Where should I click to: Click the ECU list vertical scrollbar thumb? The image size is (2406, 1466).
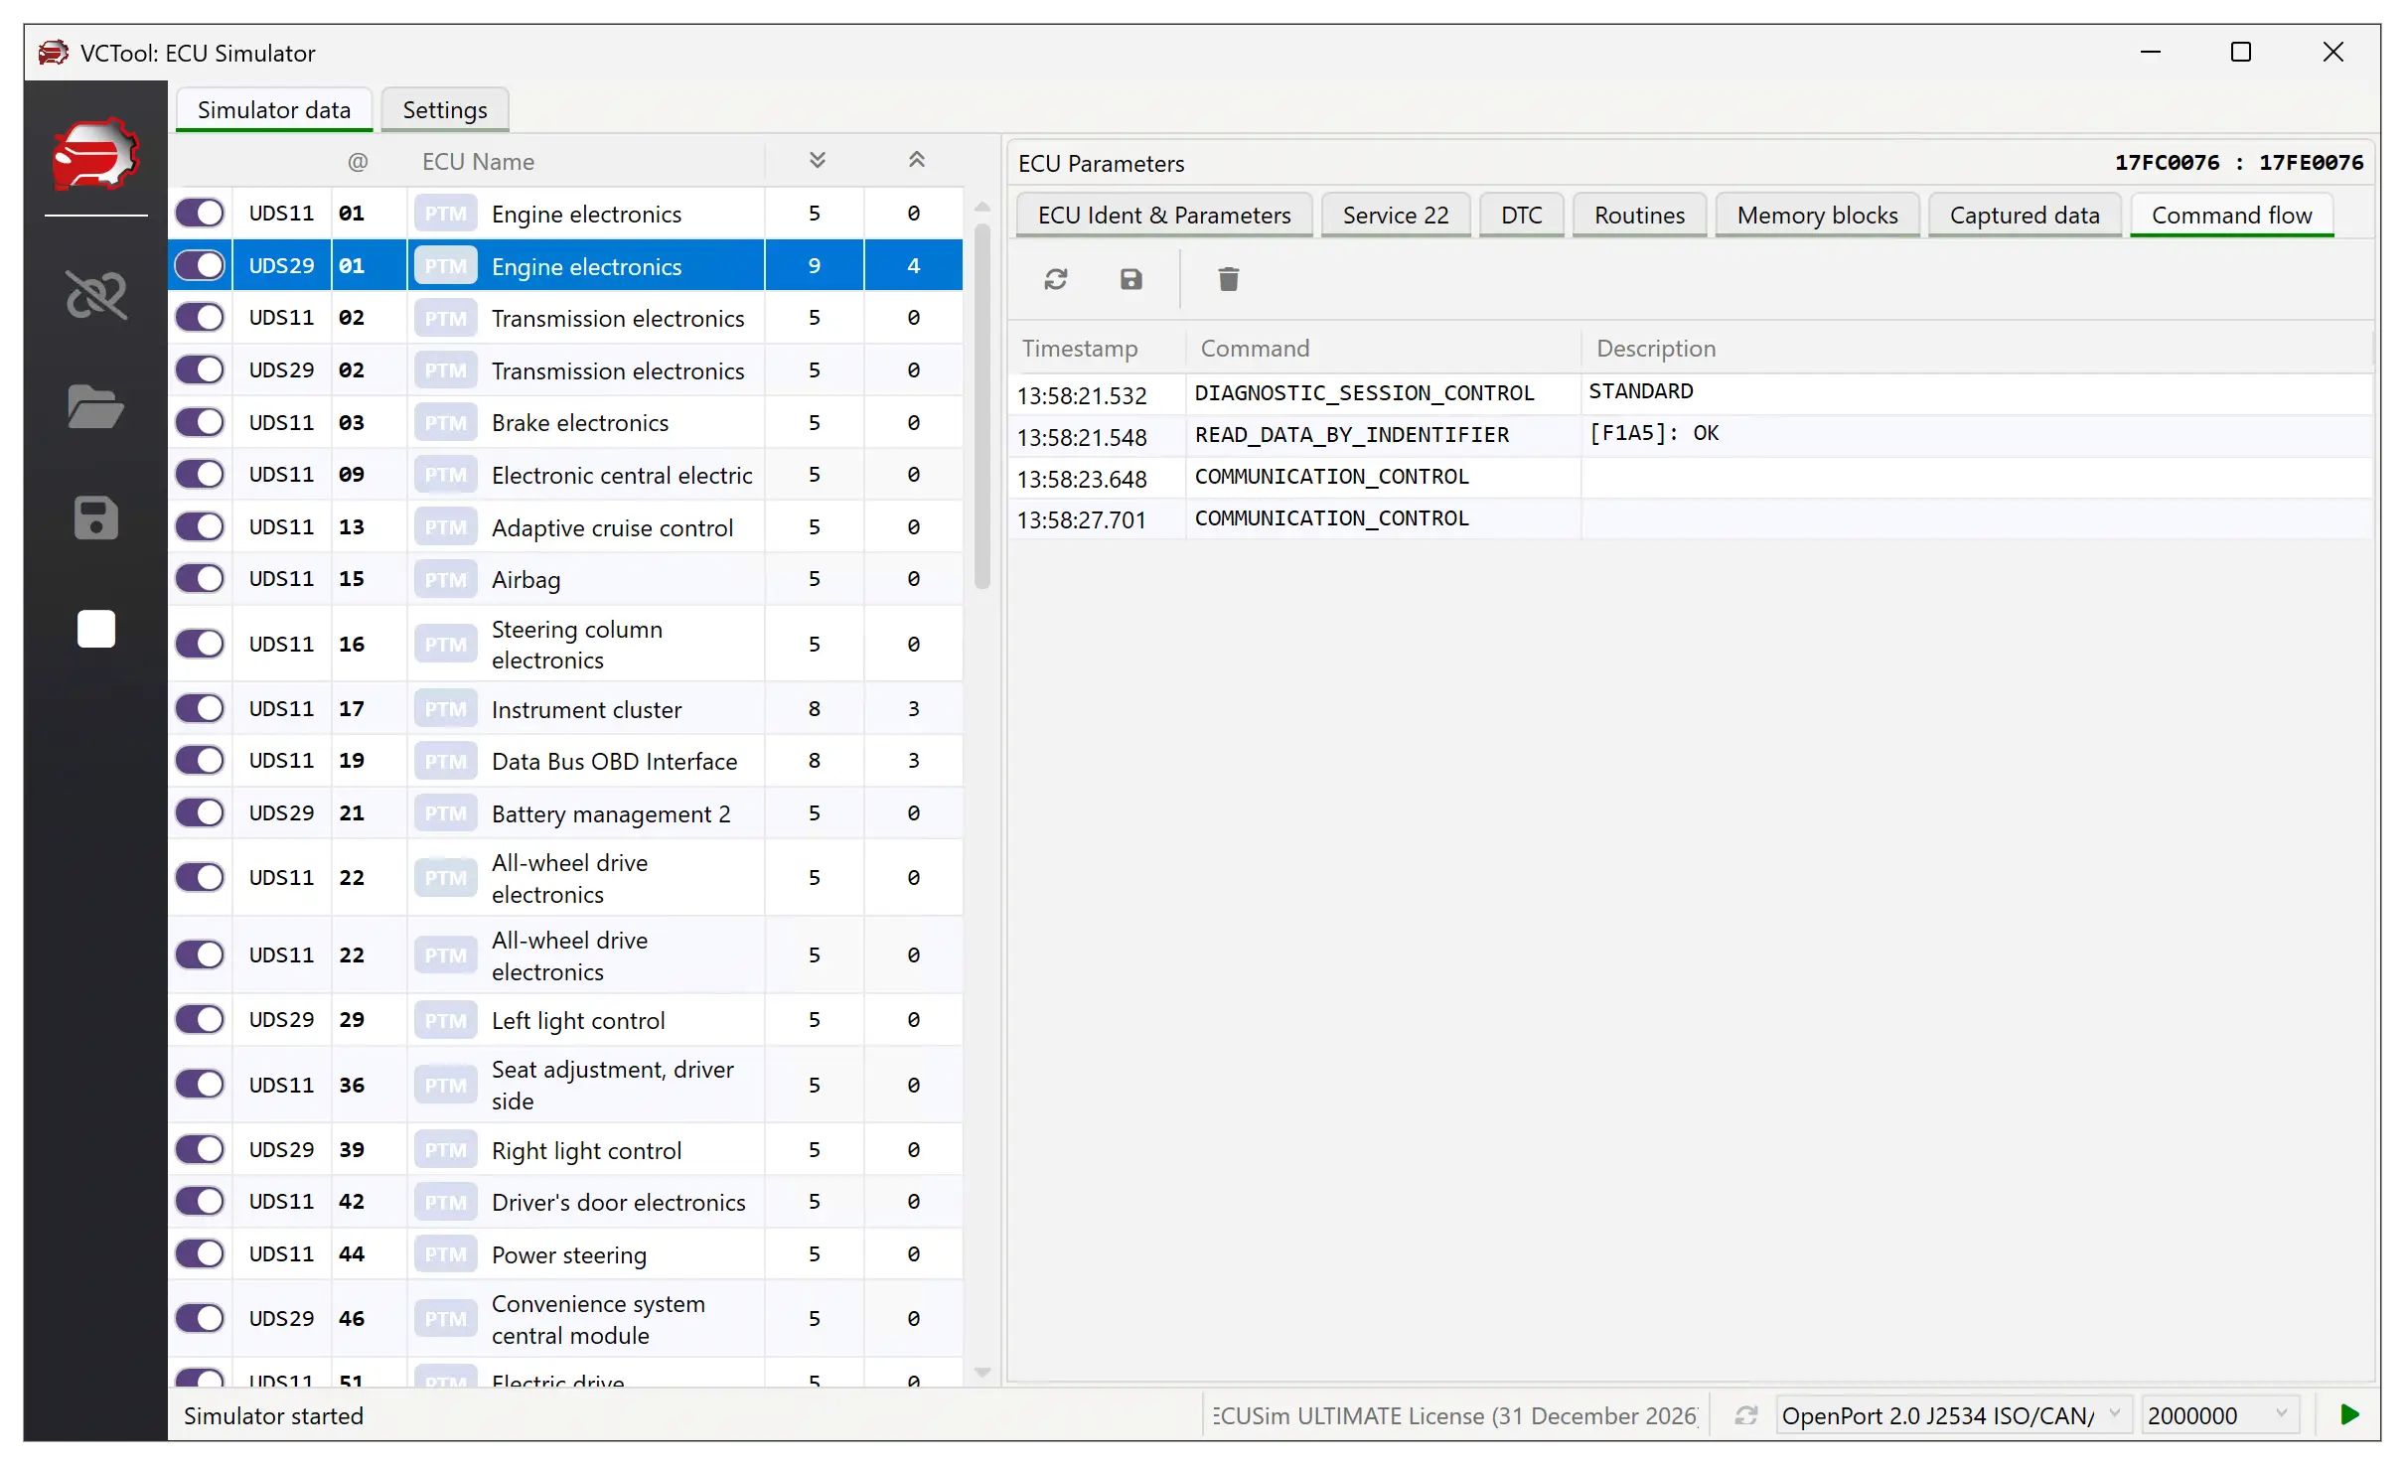pos(981,407)
